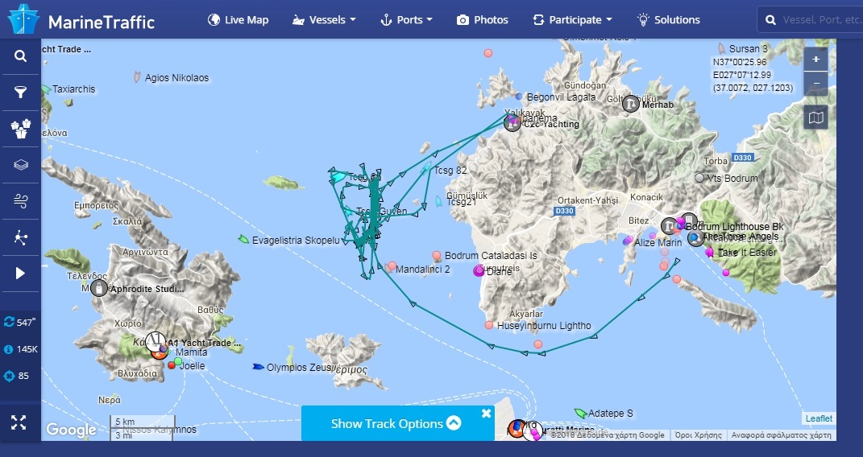Open the sidebar search magnifier icon

pyautogui.click(x=20, y=56)
